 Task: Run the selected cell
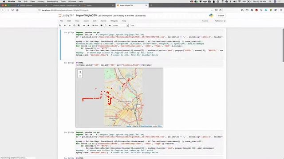click(95, 26)
